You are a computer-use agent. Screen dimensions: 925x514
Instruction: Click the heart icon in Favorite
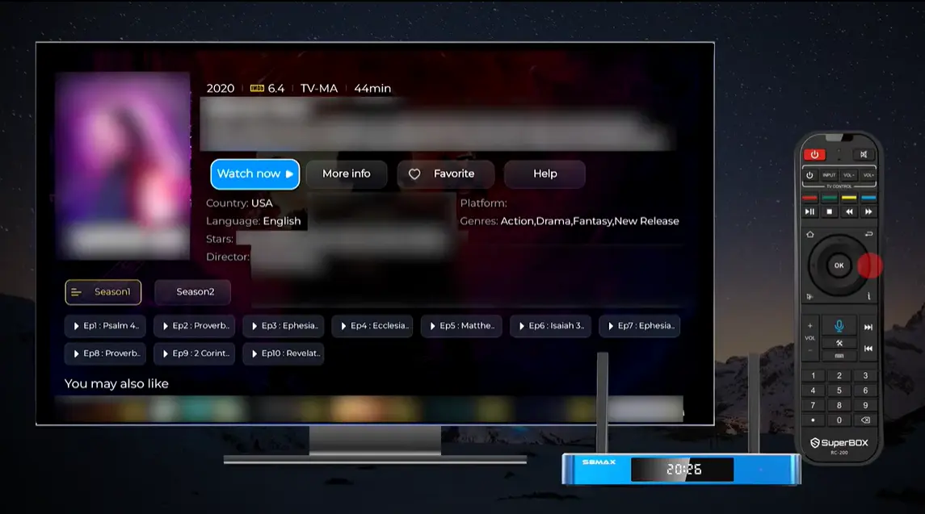click(414, 173)
